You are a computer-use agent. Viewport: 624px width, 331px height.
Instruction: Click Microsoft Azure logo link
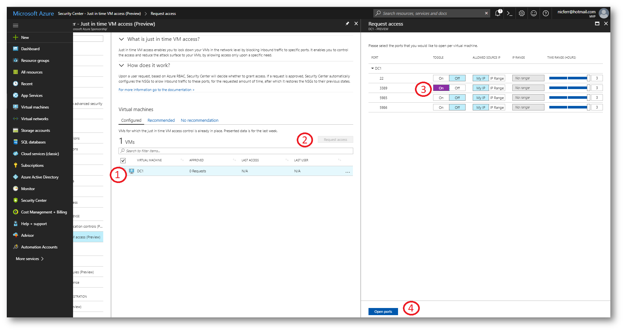(33, 14)
